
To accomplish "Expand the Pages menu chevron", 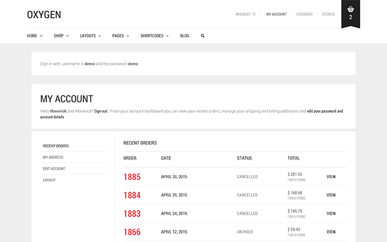I will coord(128,36).
